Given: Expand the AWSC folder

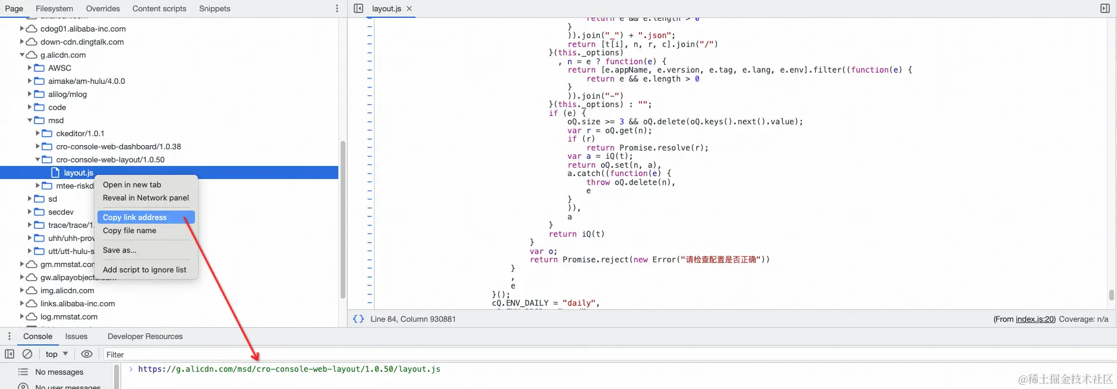Looking at the screenshot, I should (x=30, y=68).
